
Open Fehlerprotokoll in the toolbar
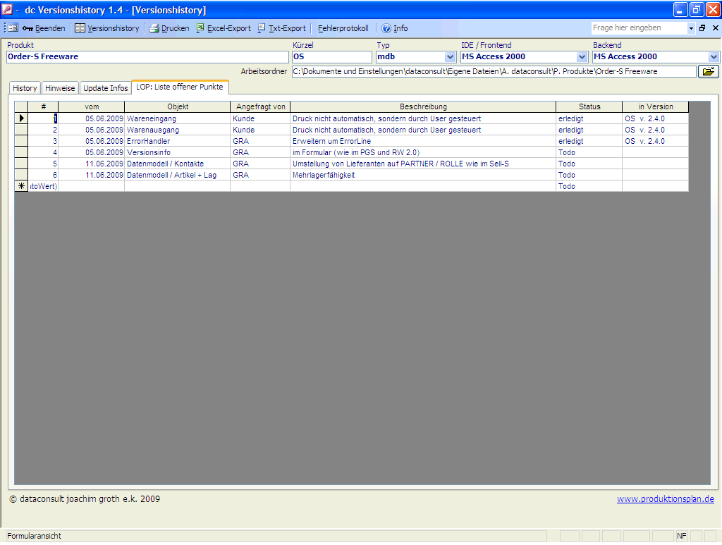343,28
